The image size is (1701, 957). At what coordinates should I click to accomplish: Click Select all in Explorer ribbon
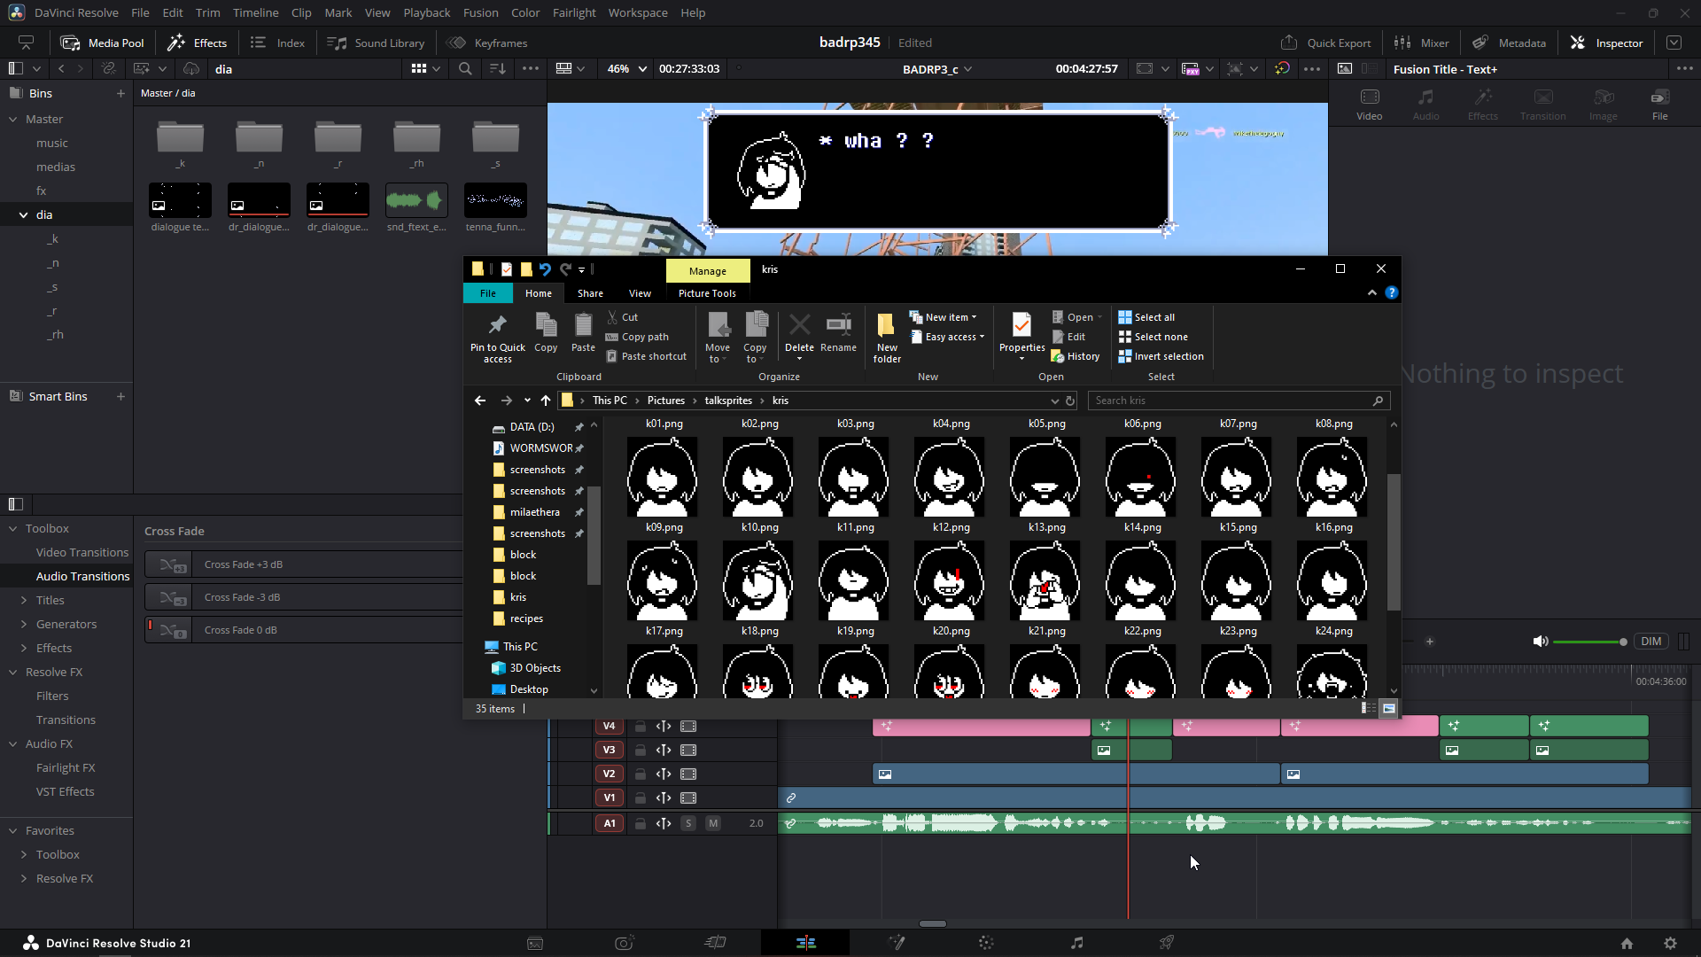point(1146,317)
